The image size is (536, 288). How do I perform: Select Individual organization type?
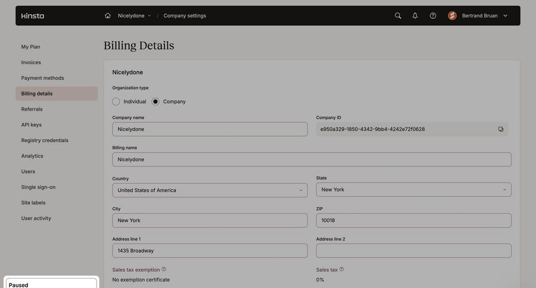(x=116, y=102)
